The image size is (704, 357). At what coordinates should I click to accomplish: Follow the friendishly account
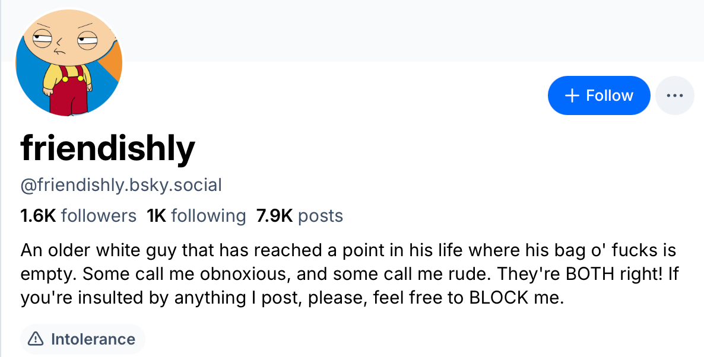click(x=599, y=95)
